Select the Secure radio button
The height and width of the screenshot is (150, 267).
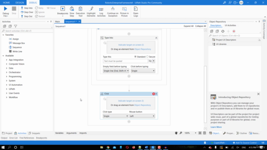(147, 57)
